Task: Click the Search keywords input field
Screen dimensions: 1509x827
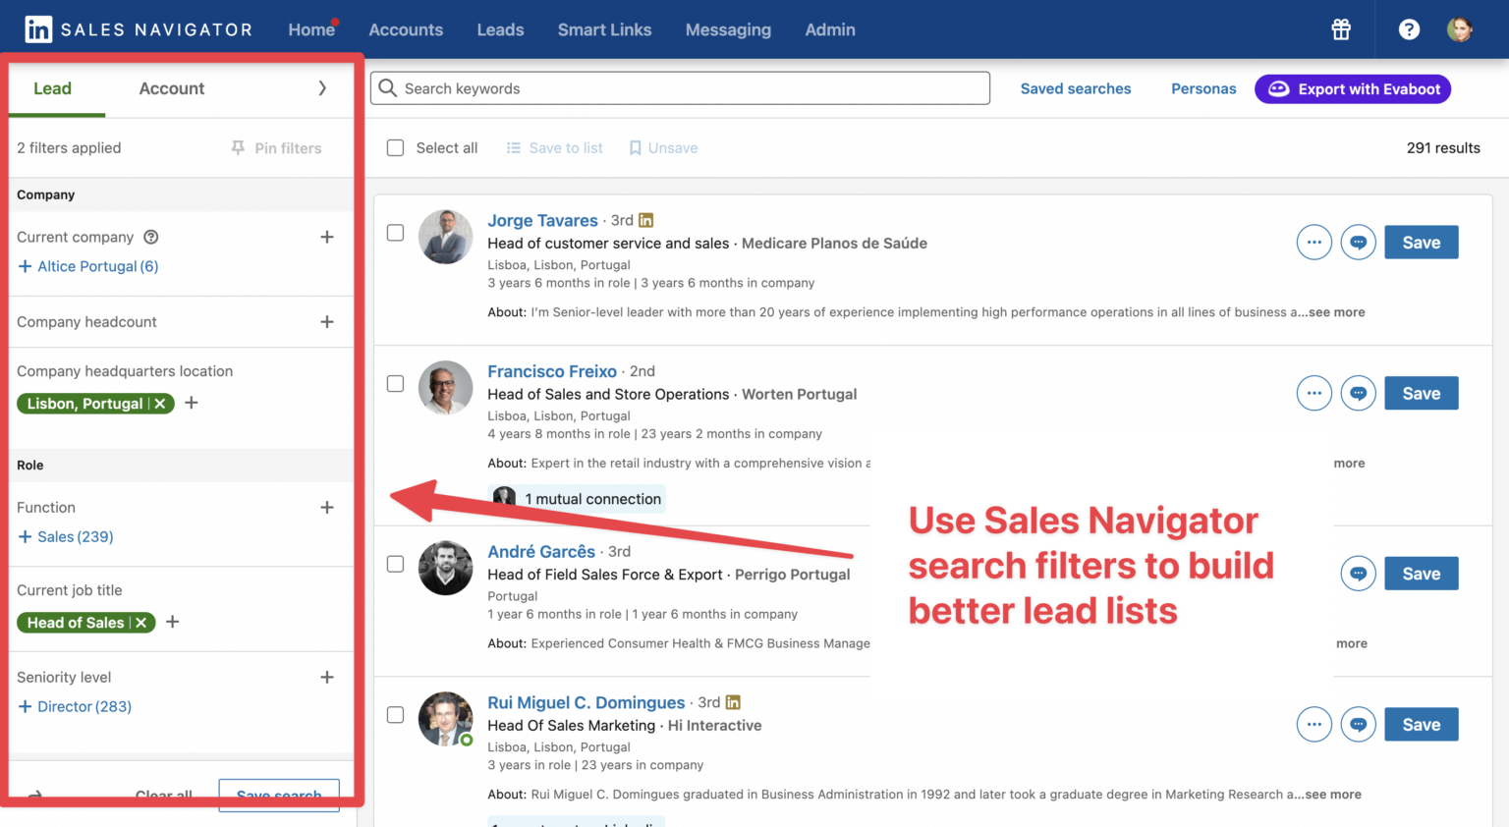Action: (x=680, y=87)
